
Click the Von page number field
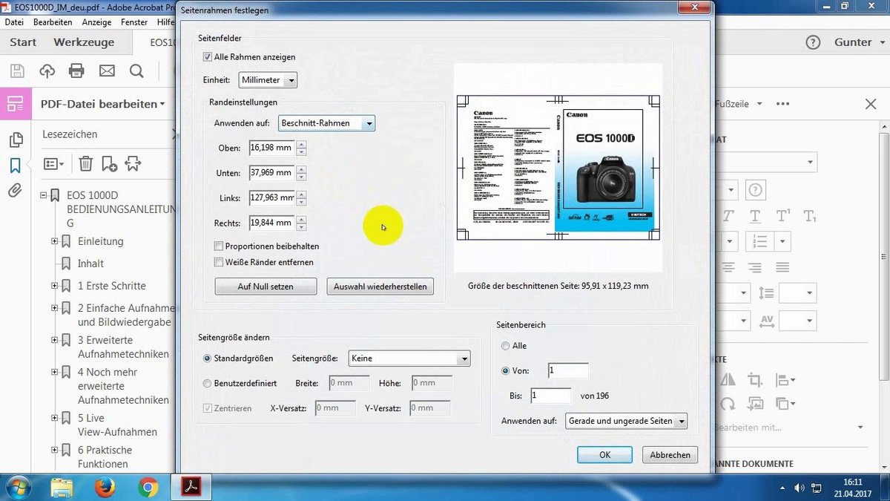[567, 370]
